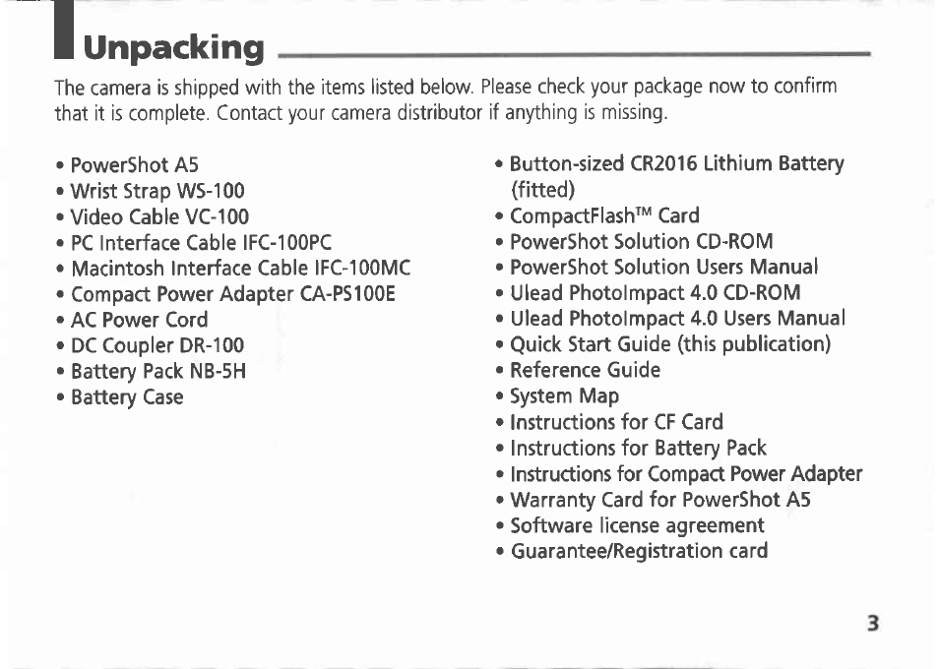Click page number 3 at bottom
The width and height of the screenshot is (939, 669).
873,624
